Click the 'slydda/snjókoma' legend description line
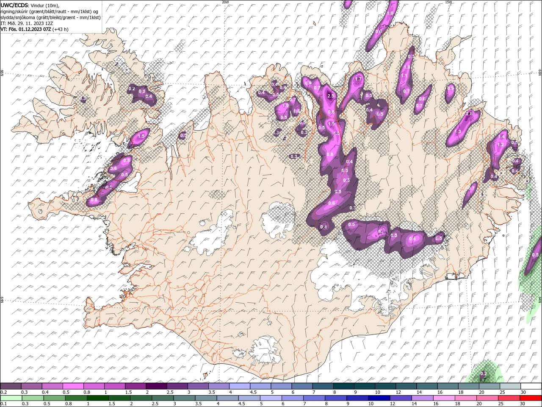Viewport: 542px width, 407px height. click(51, 17)
